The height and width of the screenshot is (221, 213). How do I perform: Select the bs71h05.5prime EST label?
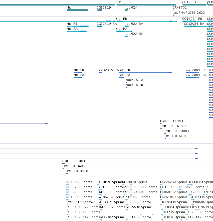pyautogui.click(x=138, y=197)
